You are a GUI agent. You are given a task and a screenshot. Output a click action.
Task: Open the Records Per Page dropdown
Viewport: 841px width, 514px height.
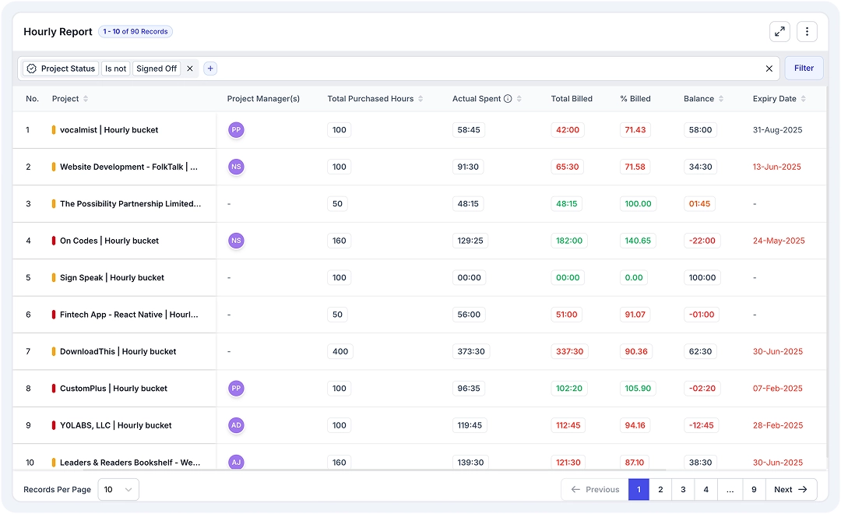(118, 490)
